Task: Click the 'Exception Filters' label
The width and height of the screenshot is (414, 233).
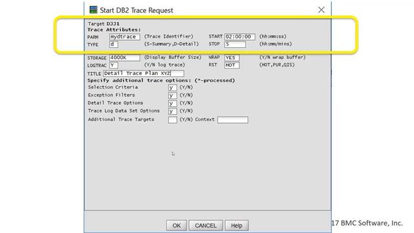Action: pyautogui.click(x=111, y=95)
